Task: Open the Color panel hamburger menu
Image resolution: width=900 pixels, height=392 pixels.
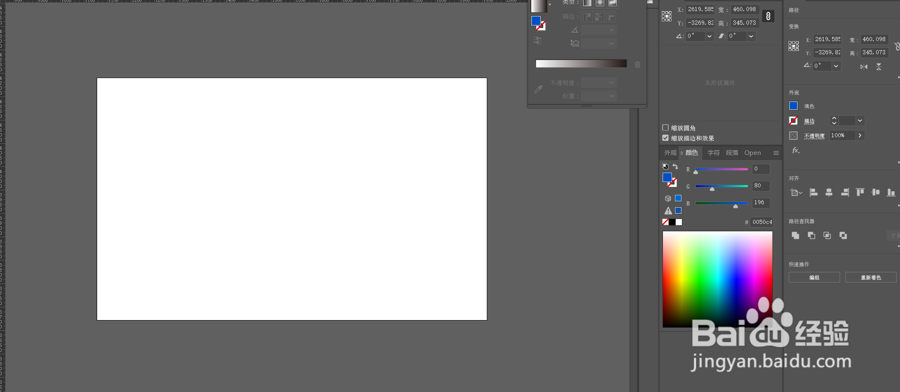Action: (776, 153)
